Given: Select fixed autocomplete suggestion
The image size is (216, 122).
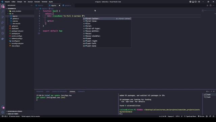Looking at the screenshot, I should [107, 38].
